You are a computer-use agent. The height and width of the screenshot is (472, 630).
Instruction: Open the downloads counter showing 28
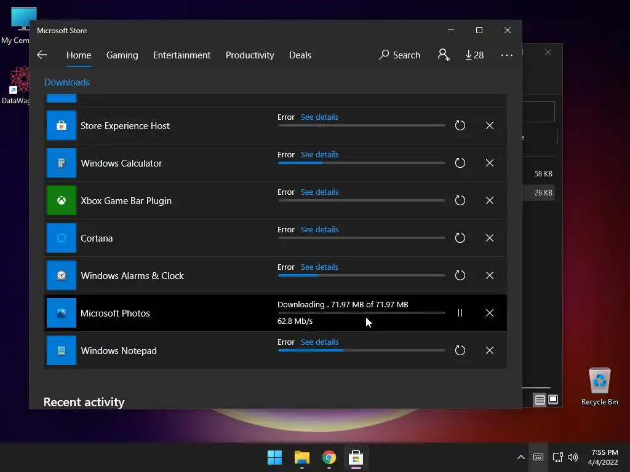click(x=474, y=55)
